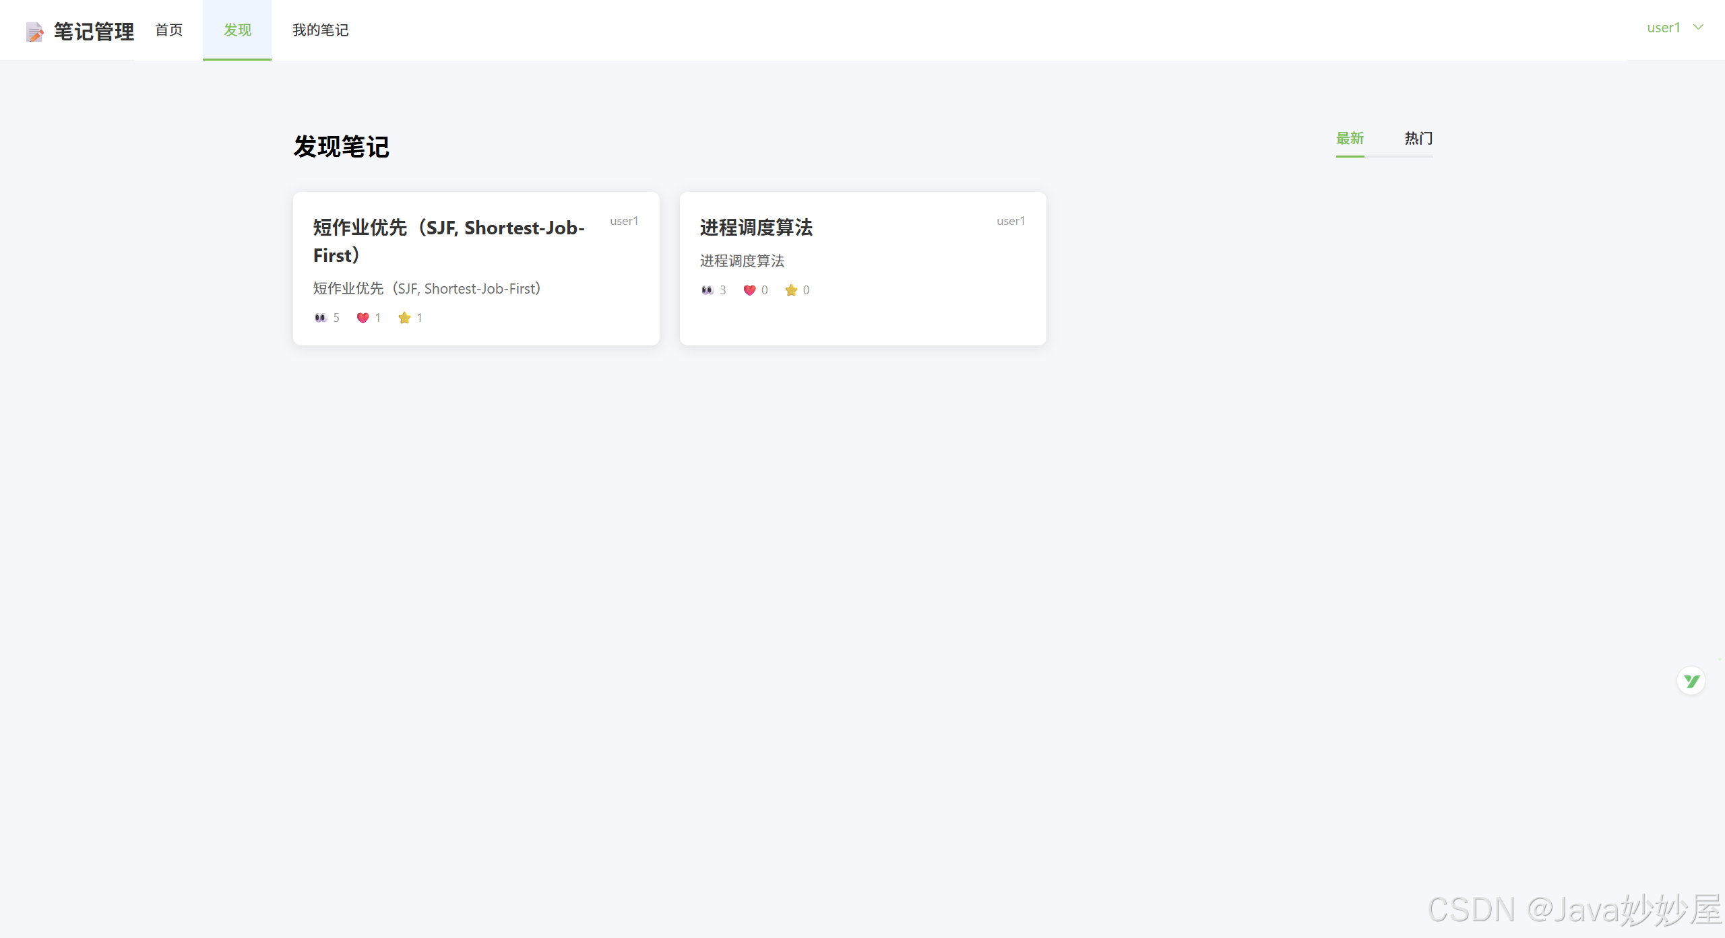Go to 首页 in navigation bar
1725x938 pixels.
[x=168, y=30]
